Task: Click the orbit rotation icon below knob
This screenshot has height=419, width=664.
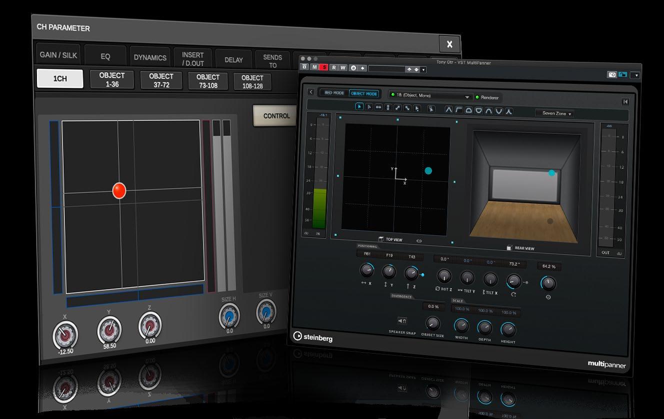Action: tap(514, 295)
